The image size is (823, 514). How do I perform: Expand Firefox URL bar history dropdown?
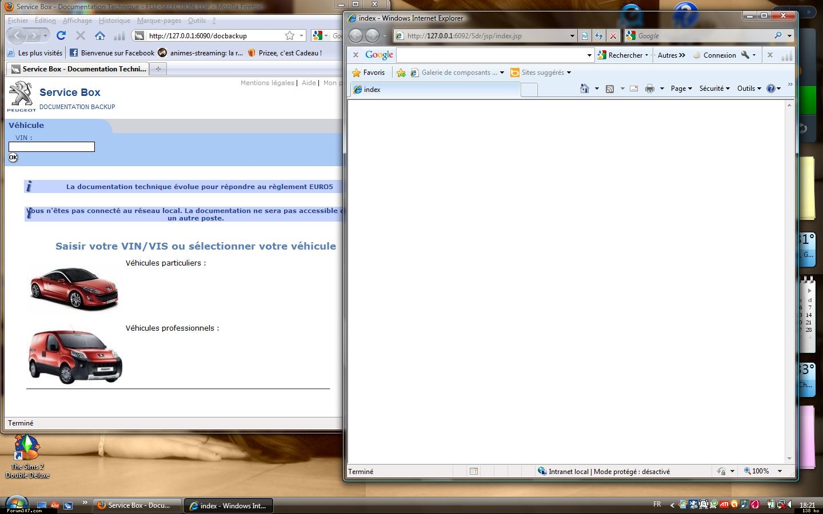coord(301,35)
